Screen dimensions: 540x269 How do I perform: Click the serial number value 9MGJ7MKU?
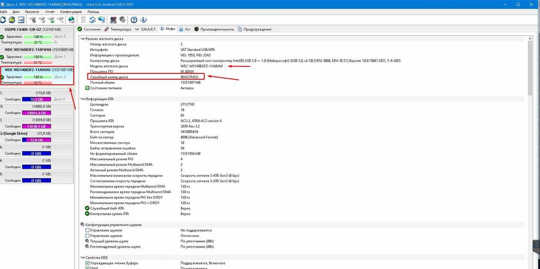tap(190, 77)
